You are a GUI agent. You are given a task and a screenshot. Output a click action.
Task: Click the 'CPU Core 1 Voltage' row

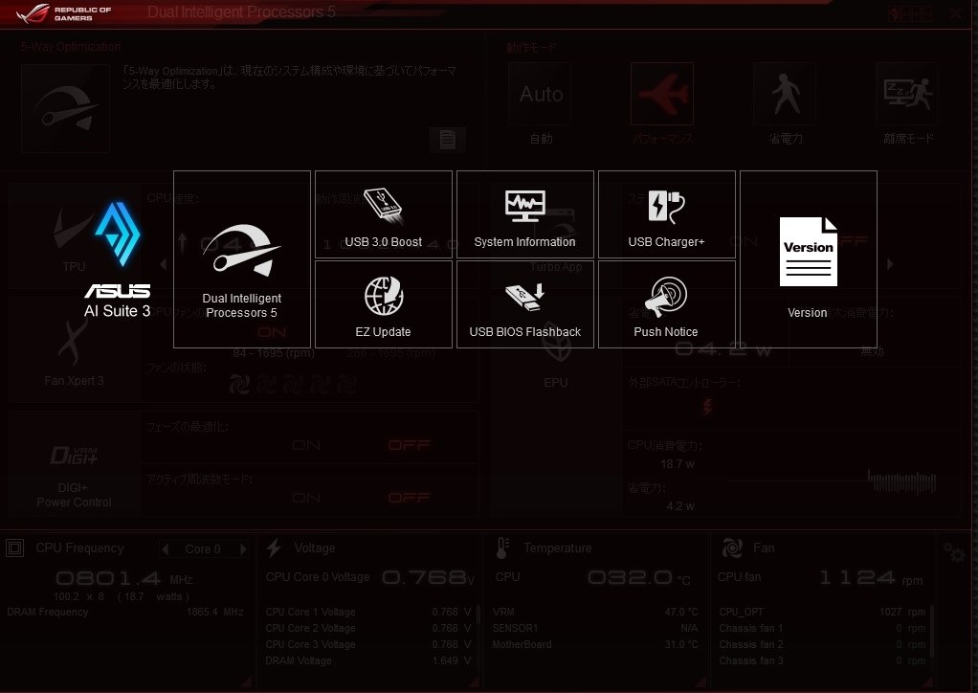pyautogui.click(x=368, y=612)
